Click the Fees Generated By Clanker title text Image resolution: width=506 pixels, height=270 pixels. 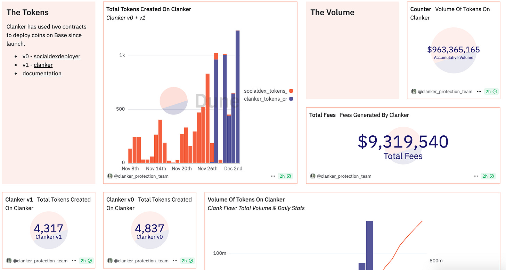(x=374, y=115)
